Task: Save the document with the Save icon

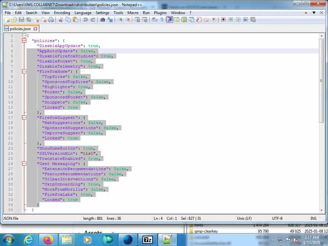Action: pos(21,20)
